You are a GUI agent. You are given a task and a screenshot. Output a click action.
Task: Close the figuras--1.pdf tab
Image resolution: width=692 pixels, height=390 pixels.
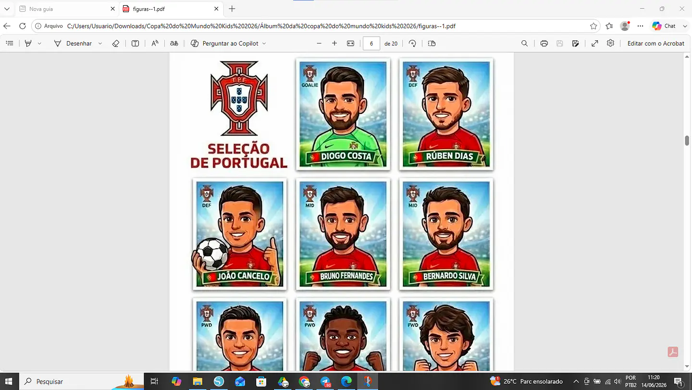point(216,9)
